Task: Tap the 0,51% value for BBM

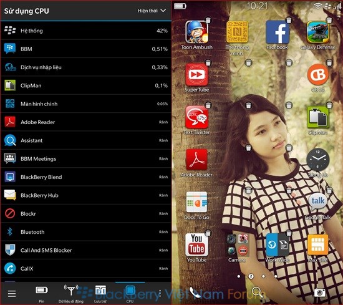Action: pos(160,49)
